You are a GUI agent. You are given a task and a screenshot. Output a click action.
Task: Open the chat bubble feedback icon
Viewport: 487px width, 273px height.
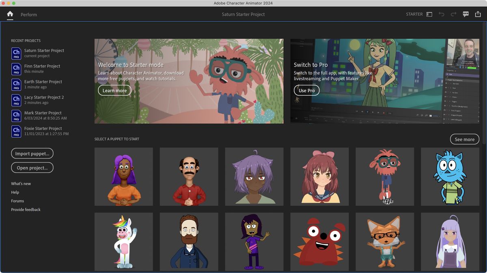(x=465, y=14)
